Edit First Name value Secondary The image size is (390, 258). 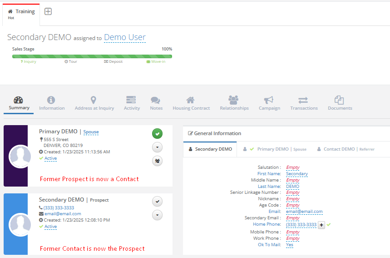pos(297,174)
